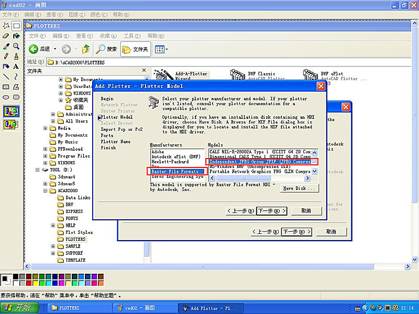Pick the Polygon tool in Paint toolbox
Viewport: 419px width, 314px height.
pos(17,87)
